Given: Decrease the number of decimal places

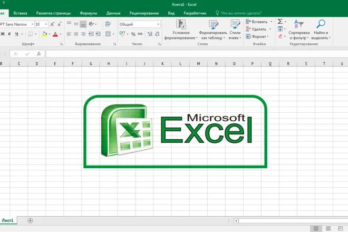Looking at the screenshot, I should pyautogui.click(x=157, y=34).
